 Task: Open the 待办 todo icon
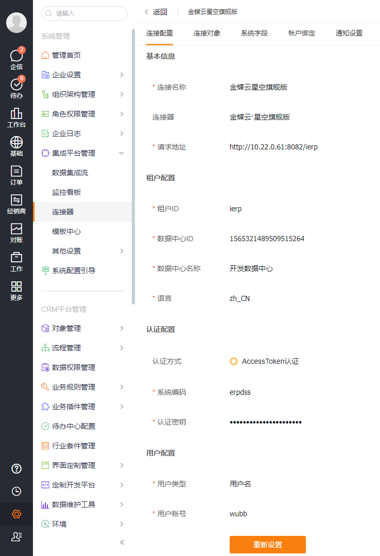tap(16, 85)
